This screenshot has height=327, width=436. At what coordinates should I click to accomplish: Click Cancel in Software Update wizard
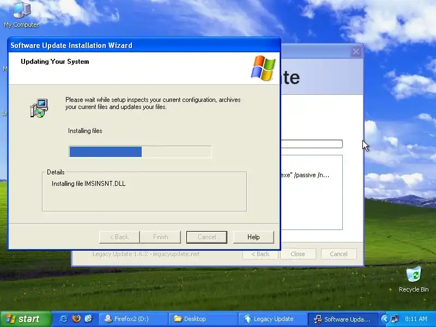tap(207, 237)
